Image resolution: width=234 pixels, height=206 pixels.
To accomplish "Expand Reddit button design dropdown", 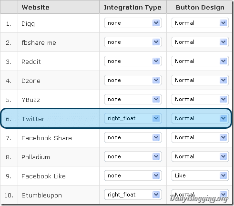I will pyautogui.click(x=200, y=61).
